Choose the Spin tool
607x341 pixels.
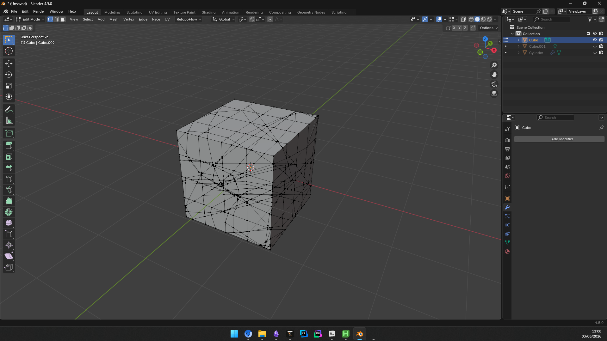coord(9,212)
